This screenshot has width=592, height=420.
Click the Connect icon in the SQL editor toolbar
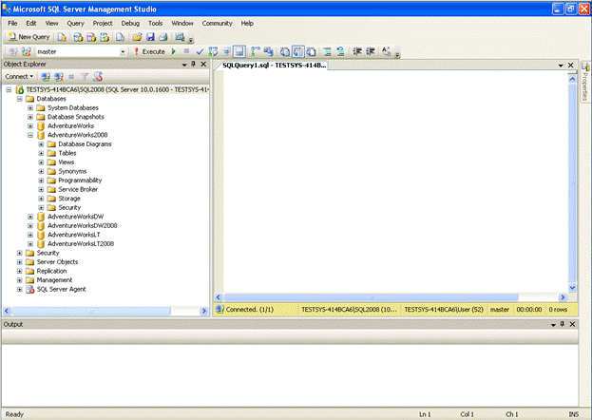[13, 51]
